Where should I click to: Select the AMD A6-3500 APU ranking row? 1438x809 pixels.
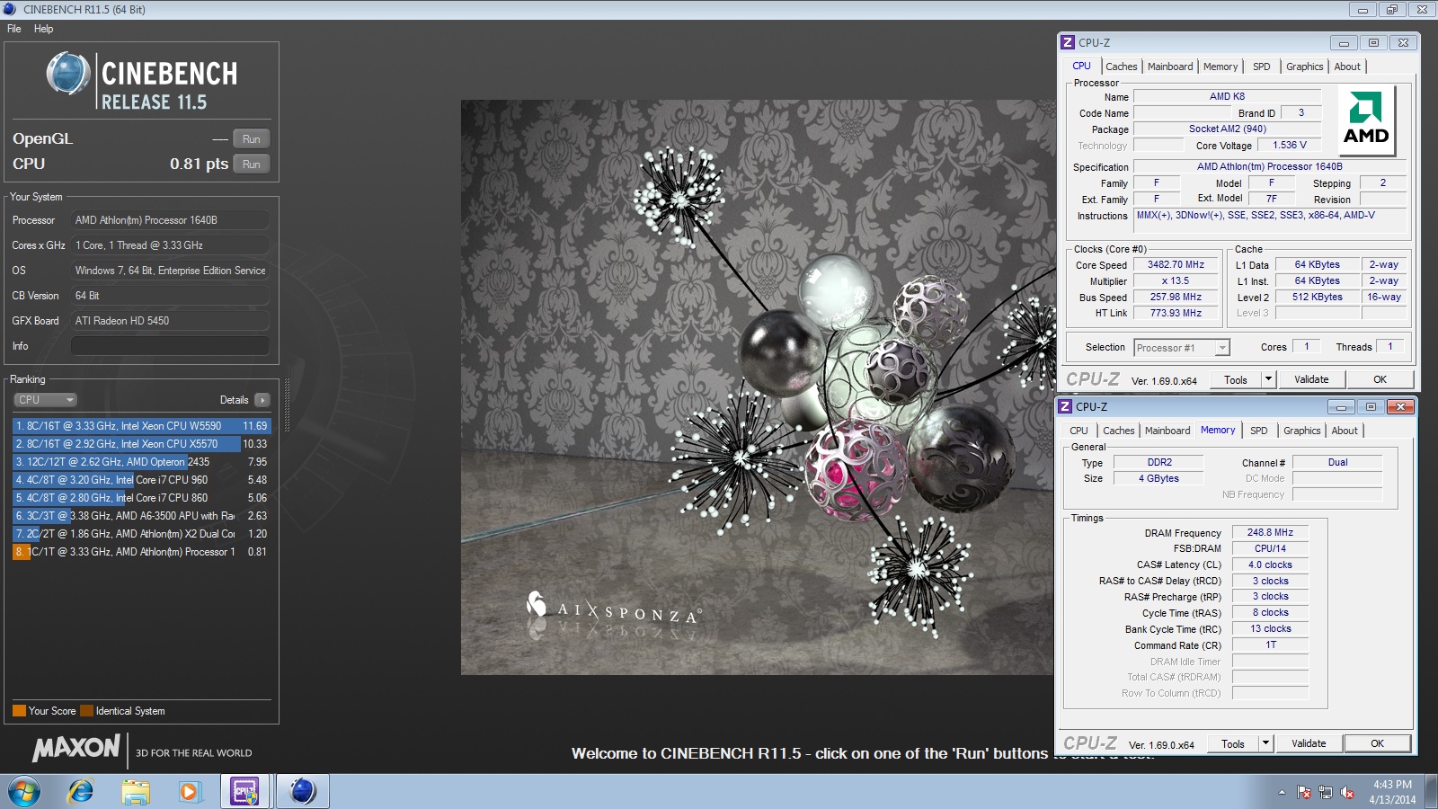tap(142, 516)
